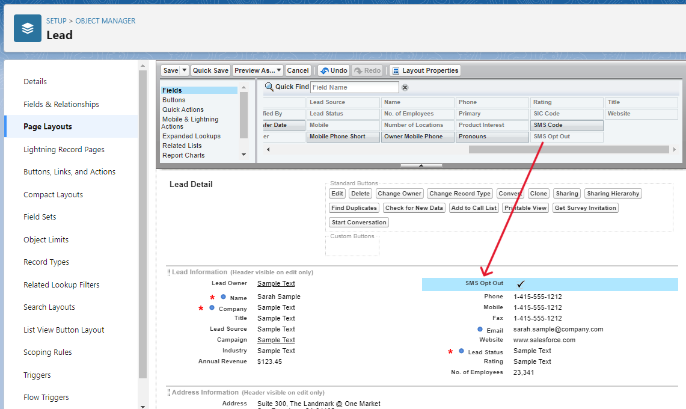Screen dimensions: 686x409
Task: Open Triggers in the sidebar
Action: [37, 375]
